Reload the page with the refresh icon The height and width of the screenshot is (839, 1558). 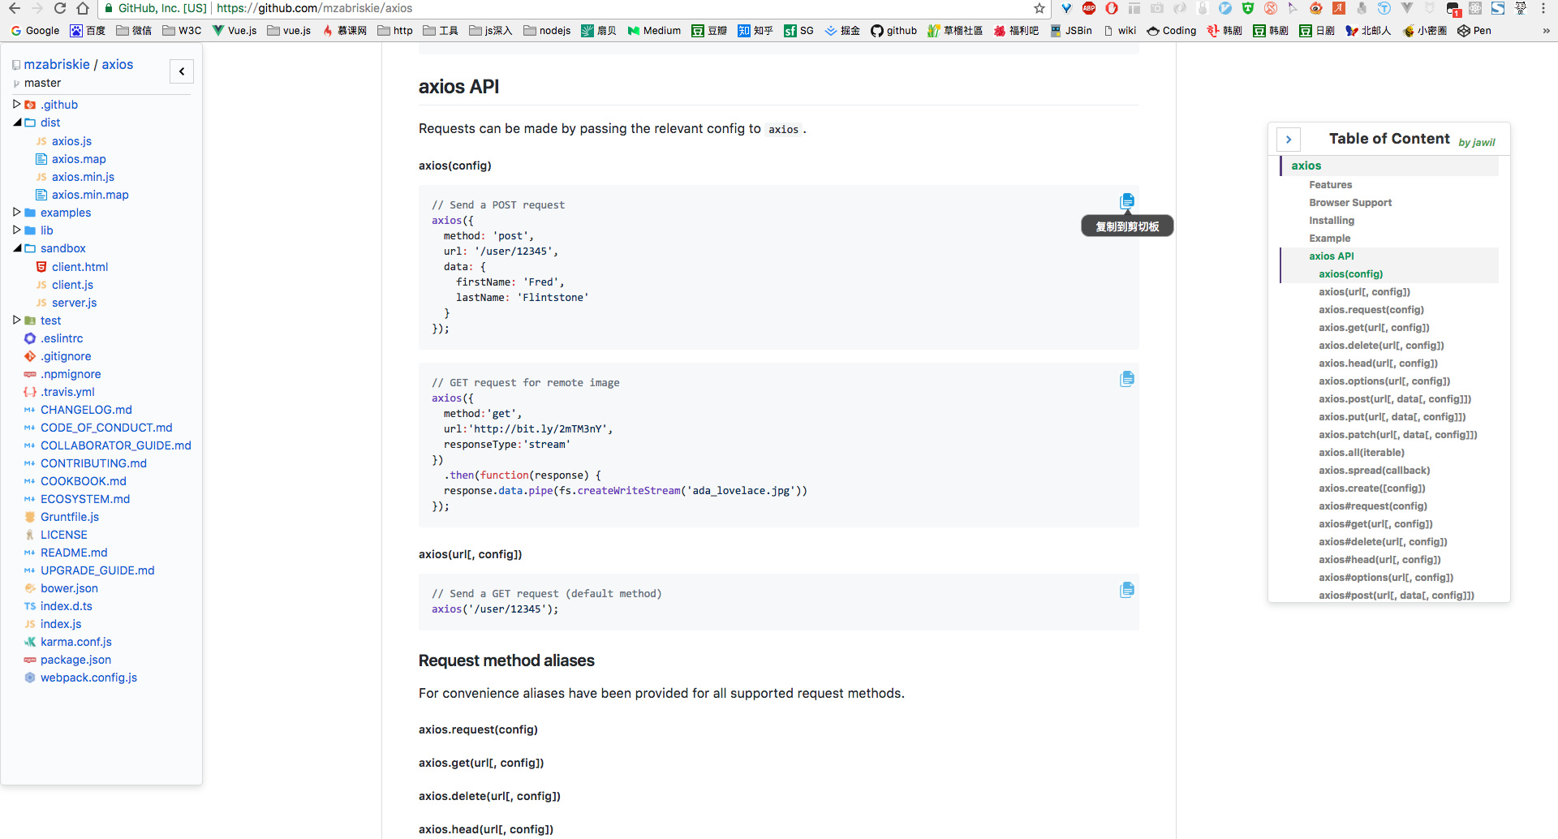click(x=59, y=9)
